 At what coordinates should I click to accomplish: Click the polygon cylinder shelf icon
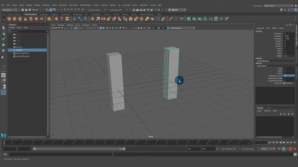pyautogui.click(x=20, y=19)
